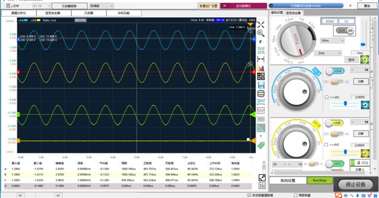Activate the horizontal cursor measurement icon
The image size is (379, 198).
pyautogui.click(x=261, y=59)
